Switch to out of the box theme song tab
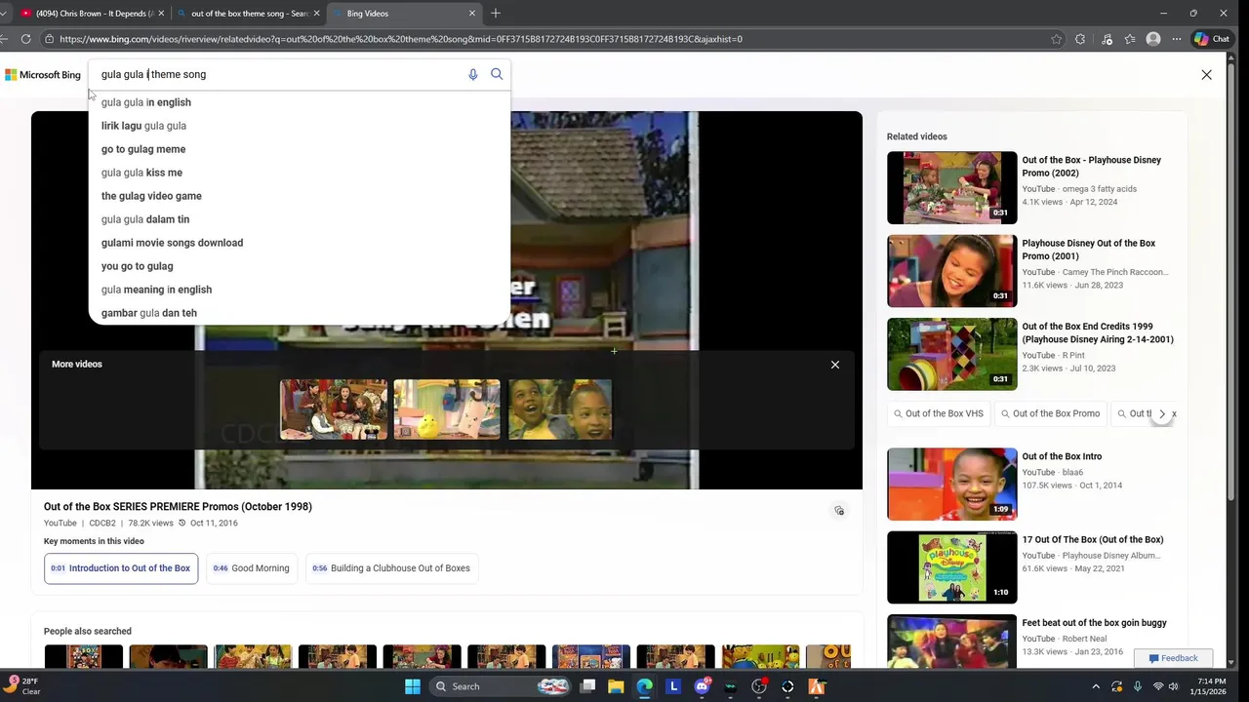Screen dimensions: 1249x702 pyautogui.click(x=249, y=14)
